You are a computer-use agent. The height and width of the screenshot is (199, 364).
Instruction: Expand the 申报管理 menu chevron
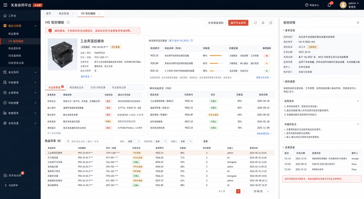[36, 82]
